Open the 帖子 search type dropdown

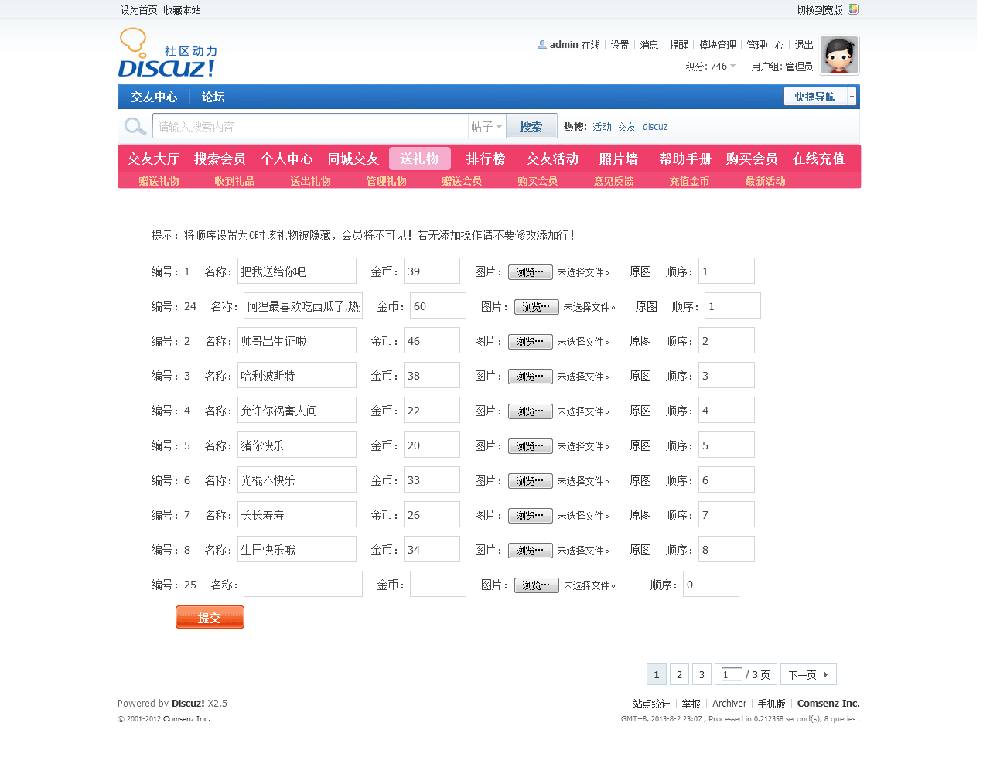tap(486, 127)
